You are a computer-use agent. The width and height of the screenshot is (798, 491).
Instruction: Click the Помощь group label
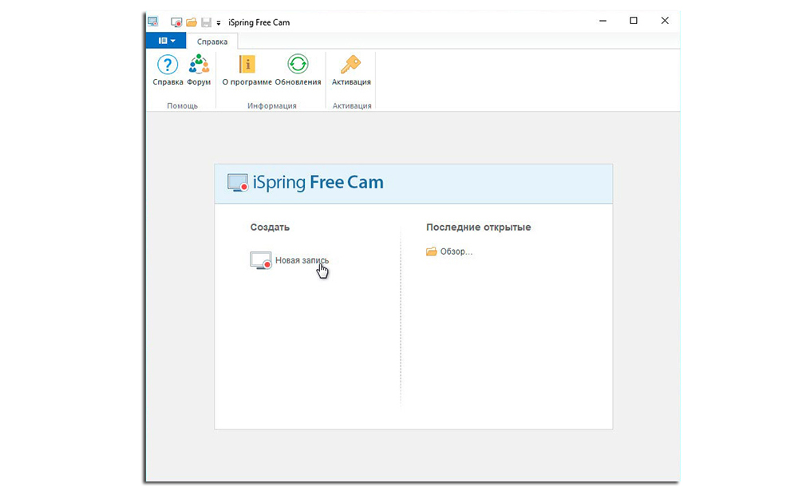[182, 106]
